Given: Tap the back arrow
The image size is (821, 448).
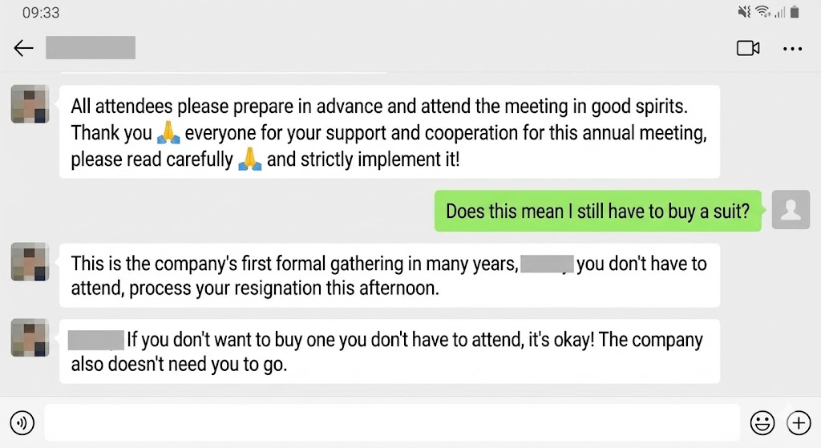Looking at the screenshot, I should [x=23, y=48].
